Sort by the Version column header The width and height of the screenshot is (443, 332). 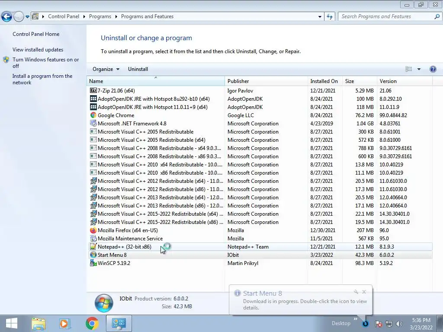(x=404, y=81)
